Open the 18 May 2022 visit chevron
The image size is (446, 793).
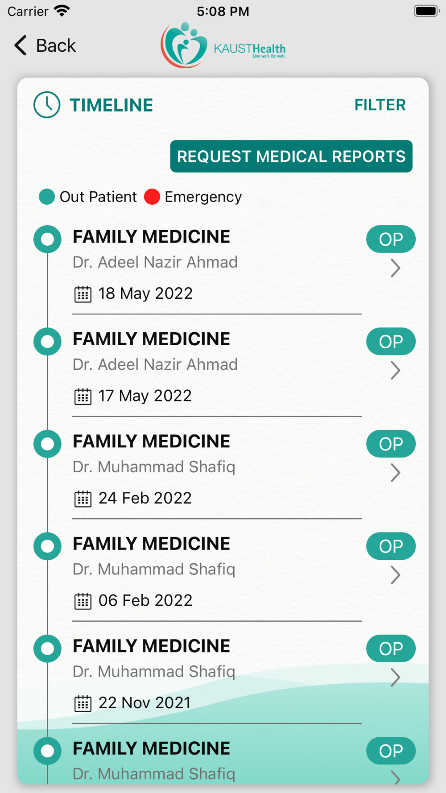395,268
